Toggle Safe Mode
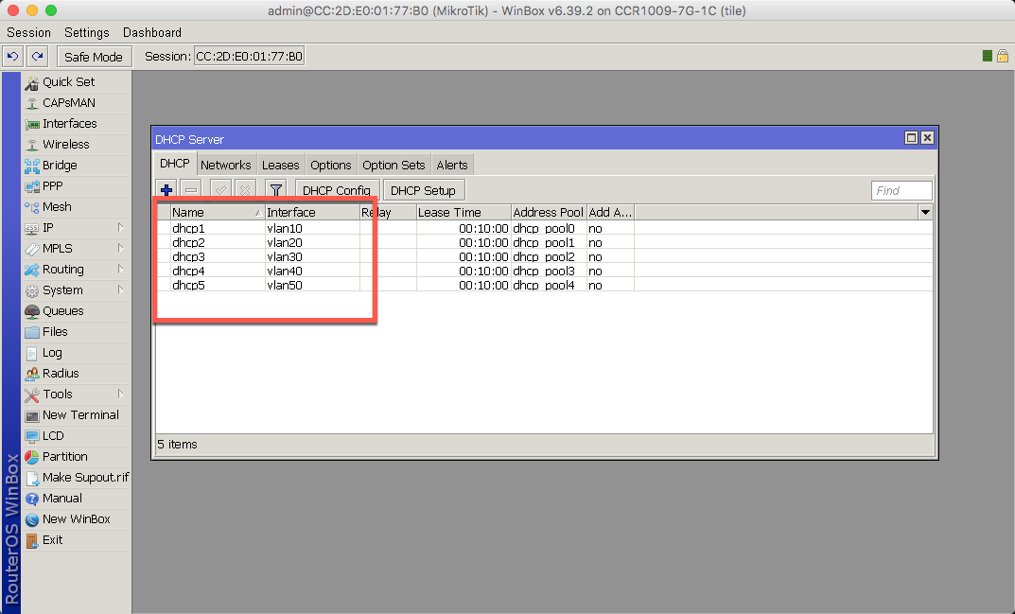The image size is (1015, 614). click(94, 57)
